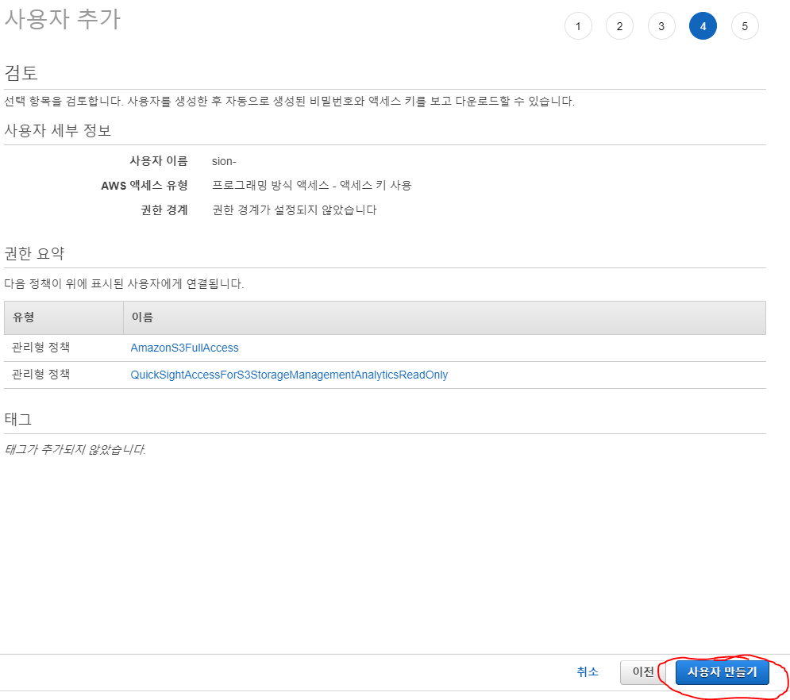Screen dimensions: 790x700
Task: Click the 태그가 추가되지 않았습니다 text
Action: pyautogui.click(x=75, y=449)
